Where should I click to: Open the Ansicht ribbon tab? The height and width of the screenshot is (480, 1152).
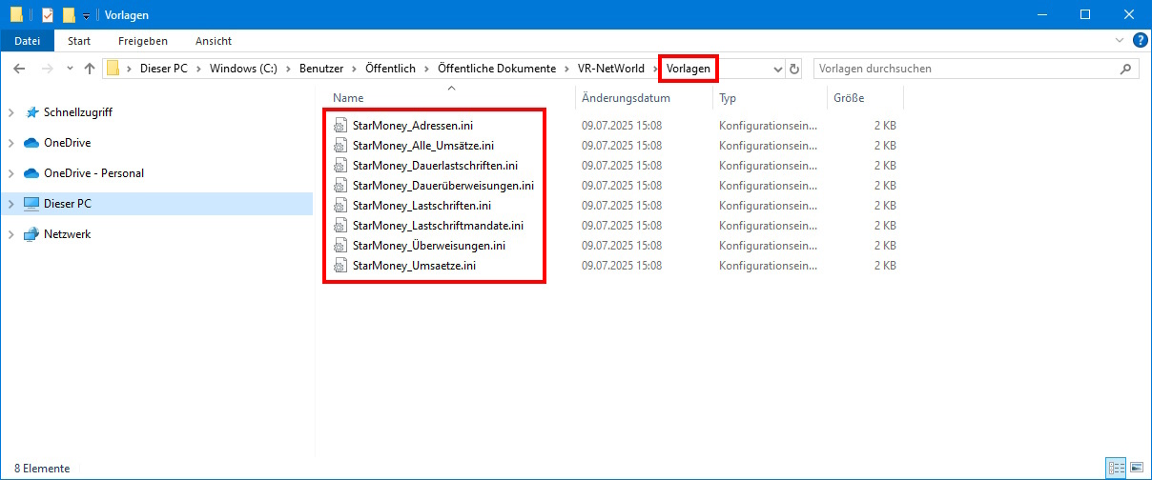pos(214,41)
